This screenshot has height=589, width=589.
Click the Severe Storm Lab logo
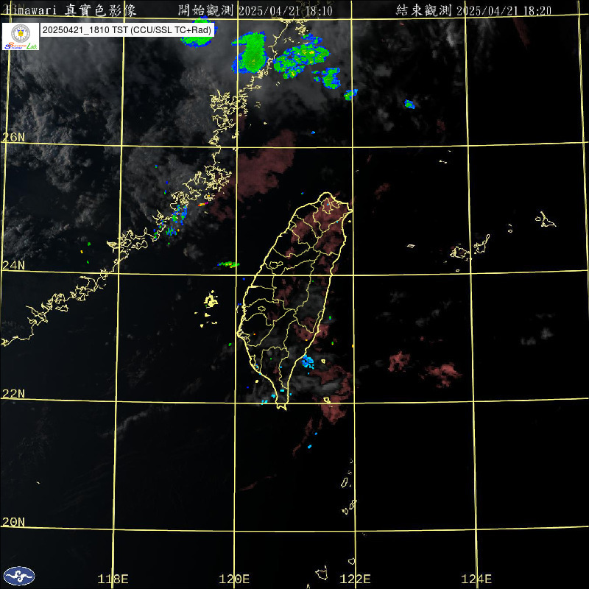pos(21,36)
